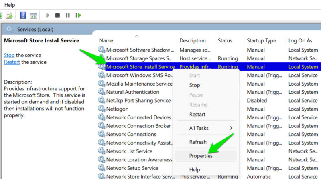Click the gear icon of Network Connection Broker
The height and width of the screenshot is (179, 321).
102,125
